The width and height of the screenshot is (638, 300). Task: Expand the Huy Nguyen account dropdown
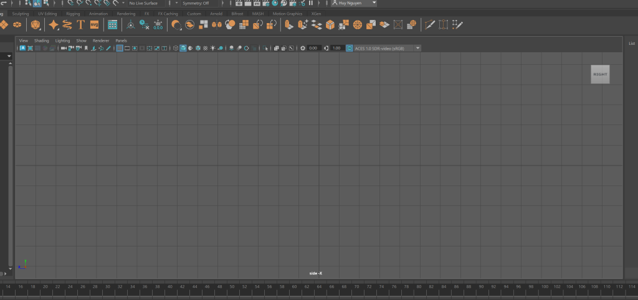(353, 3)
